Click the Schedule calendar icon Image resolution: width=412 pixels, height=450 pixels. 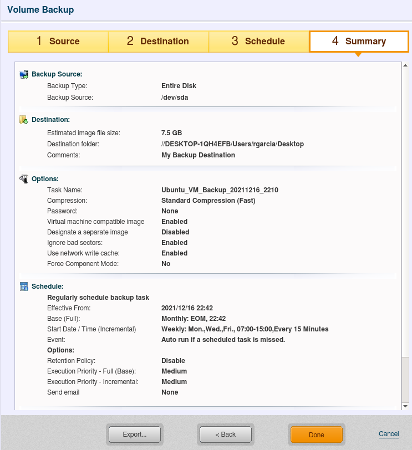pos(24,287)
